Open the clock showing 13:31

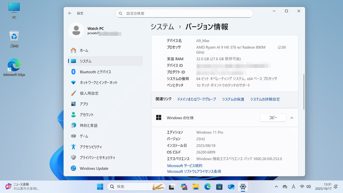coord(323,187)
